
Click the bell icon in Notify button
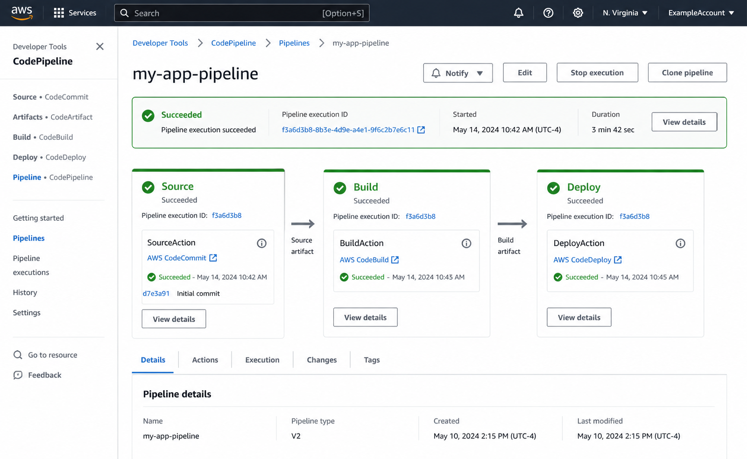click(x=436, y=73)
